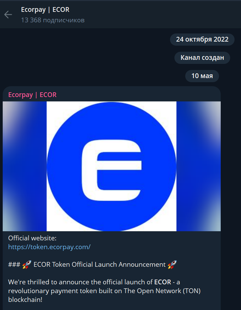Open the token.ecorpay.com link
The image size is (241, 310).
(x=49, y=247)
